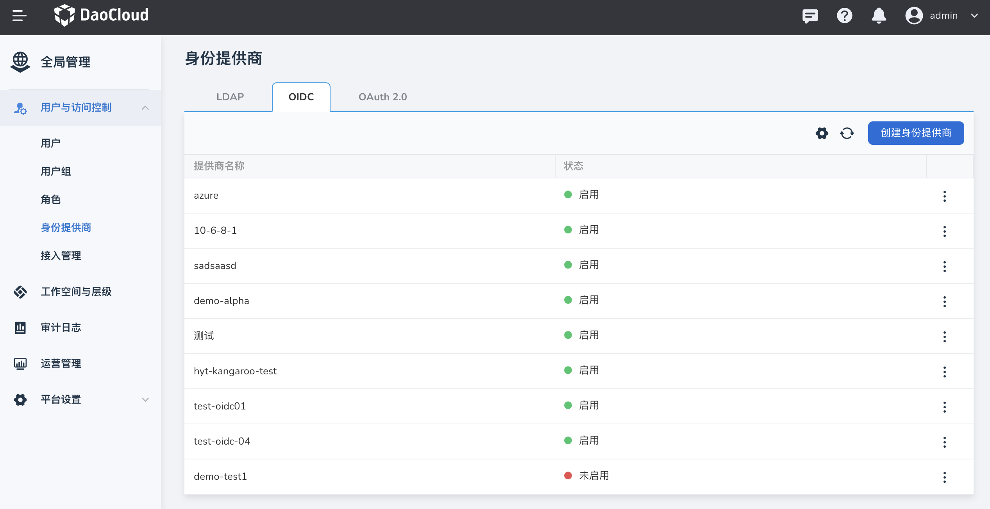The height and width of the screenshot is (509, 990).
Task: Open the help question mark icon
Action: 844,16
